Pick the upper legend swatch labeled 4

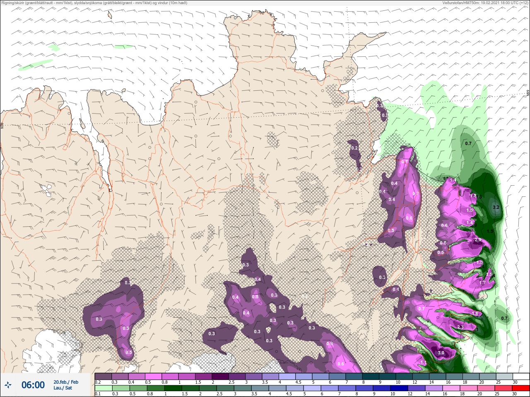(287, 376)
